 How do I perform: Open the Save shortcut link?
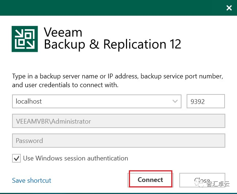pos(32,181)
